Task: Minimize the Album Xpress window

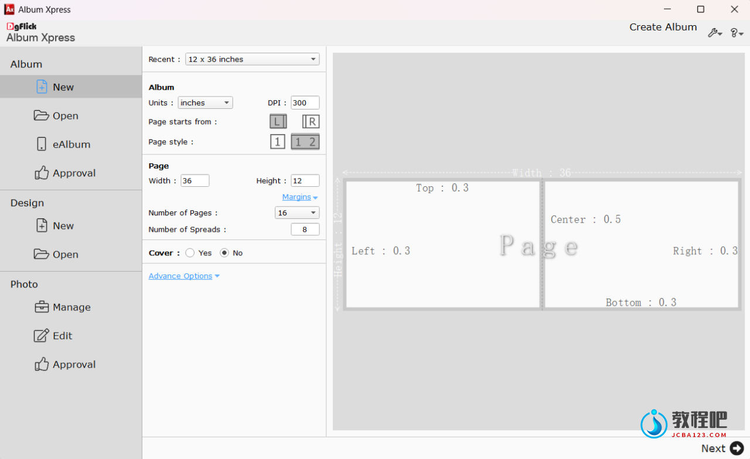Action: click(667, 9)
